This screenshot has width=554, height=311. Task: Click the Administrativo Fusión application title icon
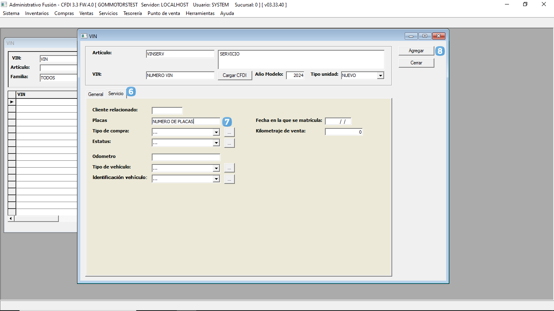4,5
